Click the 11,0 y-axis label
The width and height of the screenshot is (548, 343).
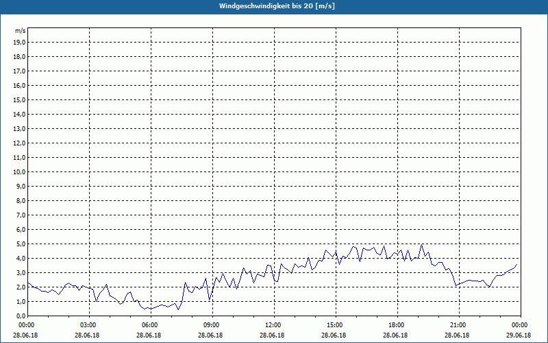point(19,158)
